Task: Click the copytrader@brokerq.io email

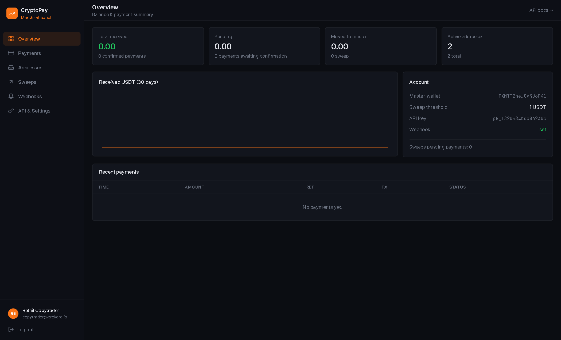Action: [x=45, y=317]
